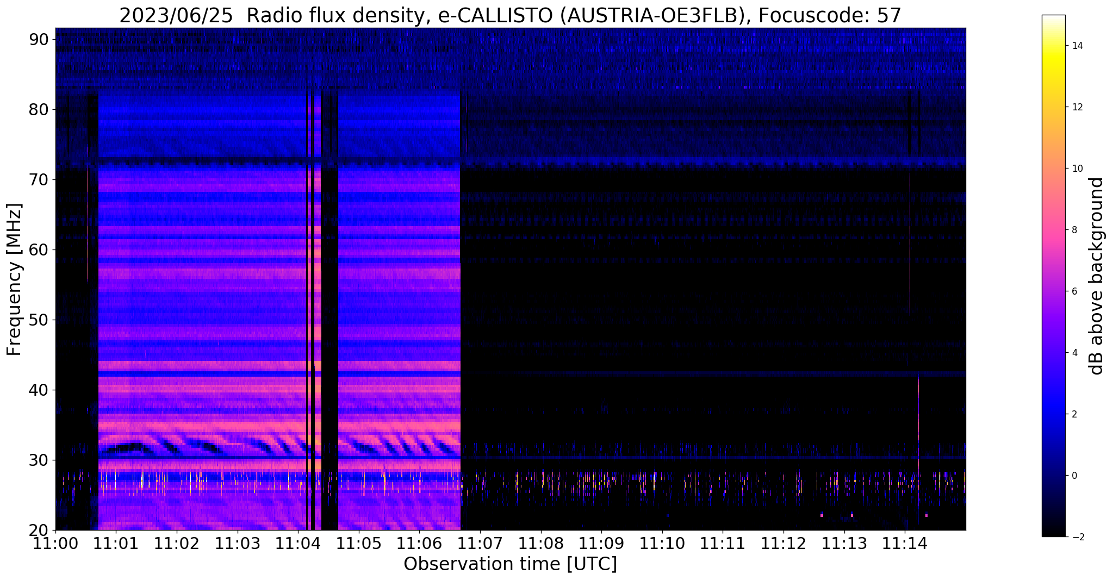Viewport: 1113px width, 580px height.
Task: Click the 11:13 time tick label
Action: 844,543
